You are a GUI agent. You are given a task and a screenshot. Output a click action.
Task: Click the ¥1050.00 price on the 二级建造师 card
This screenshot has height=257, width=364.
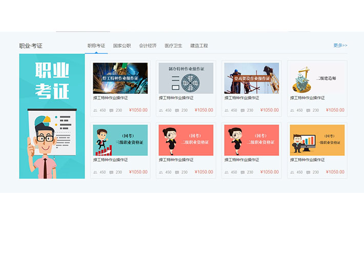click(x=335, y=110)
